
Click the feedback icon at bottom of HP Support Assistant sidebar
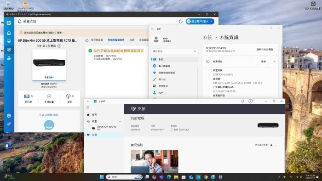click(9, 124)
